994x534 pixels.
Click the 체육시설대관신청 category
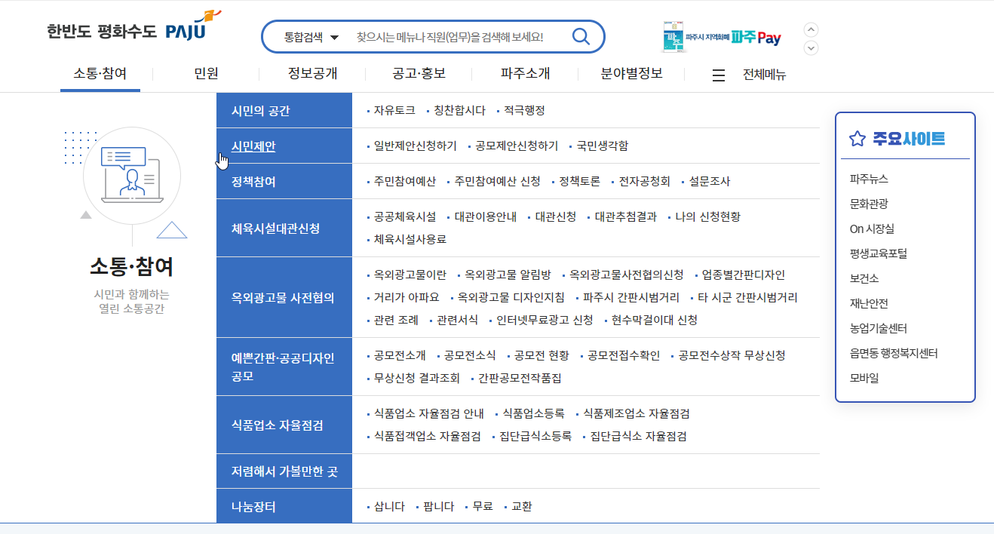tap(284, 228)
